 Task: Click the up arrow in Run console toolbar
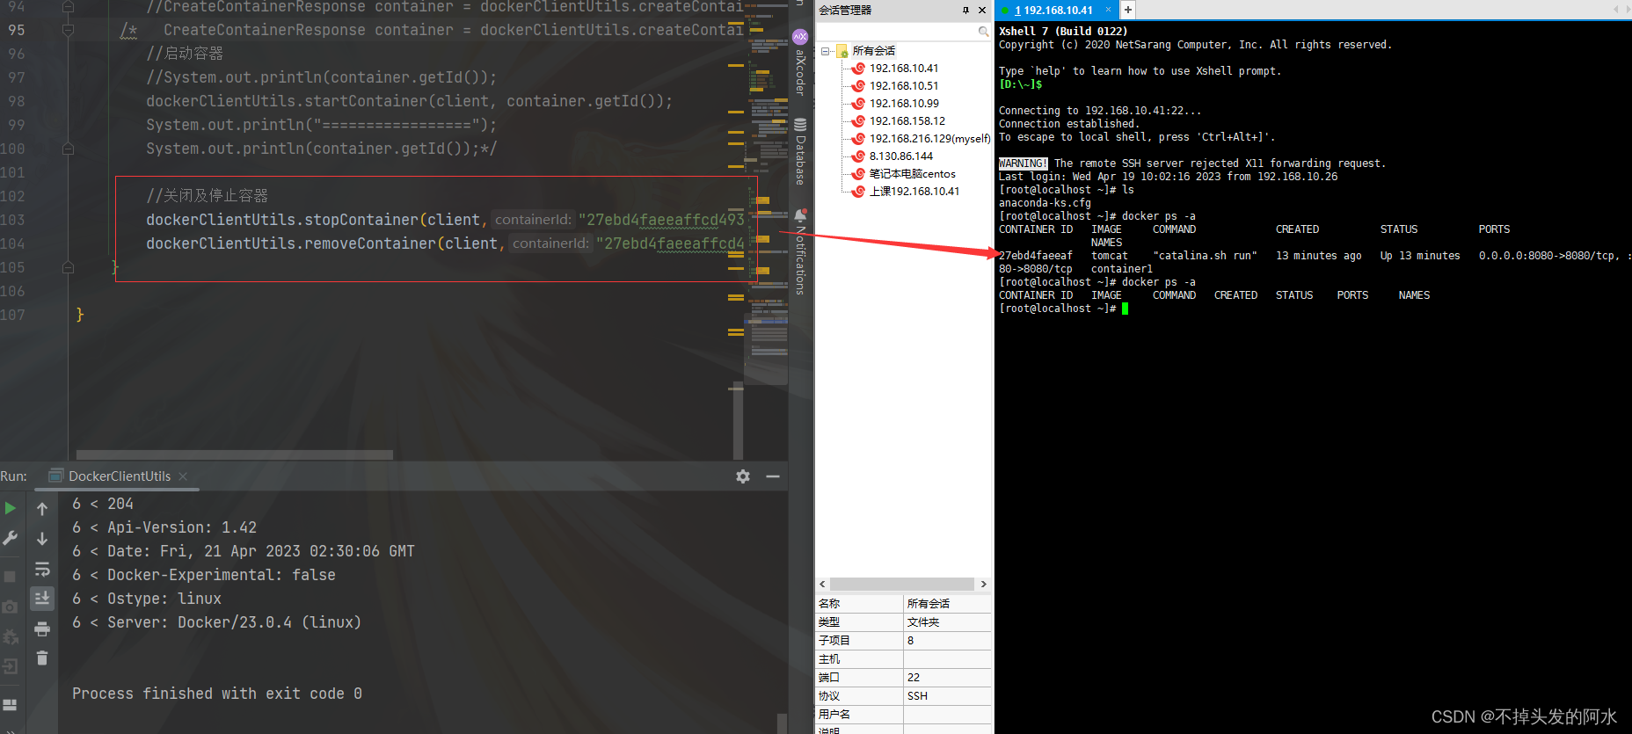pyautogui.click(x=42, y=509)
